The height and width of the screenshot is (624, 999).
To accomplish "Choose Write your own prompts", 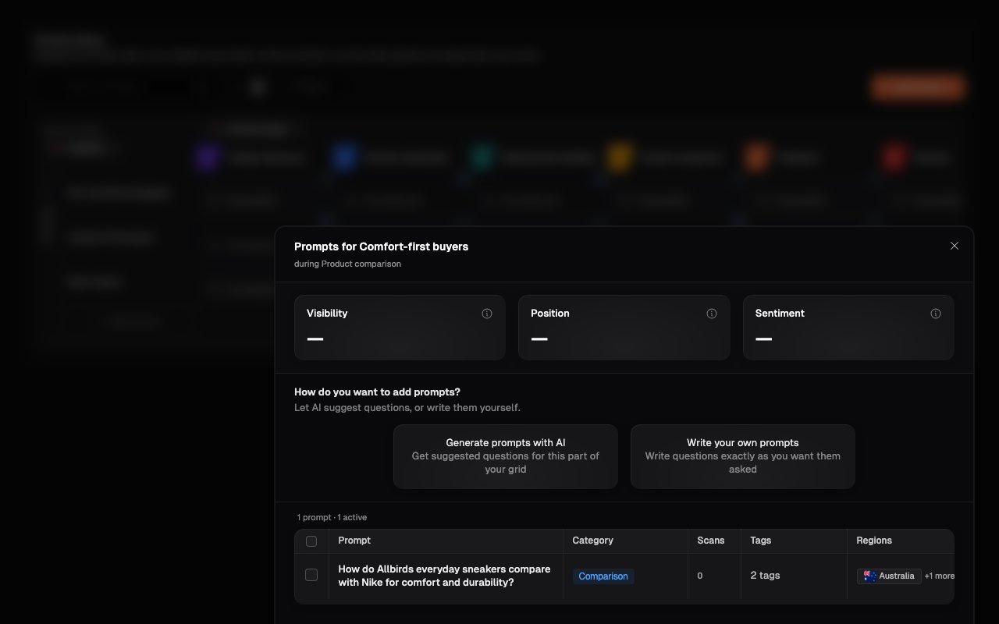I will point(743,456).
